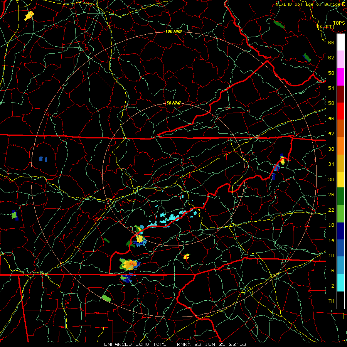Click the yellow echo cell in the top-left corner

(29, 16)
